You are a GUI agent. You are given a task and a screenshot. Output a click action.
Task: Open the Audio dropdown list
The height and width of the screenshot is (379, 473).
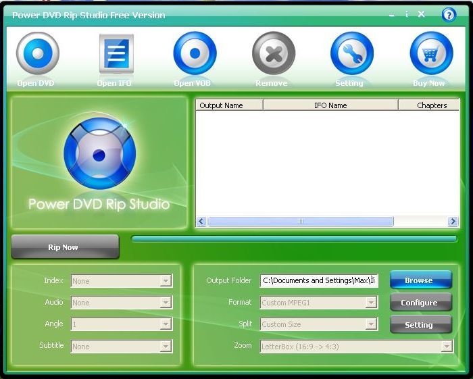(x=166, y=303)
